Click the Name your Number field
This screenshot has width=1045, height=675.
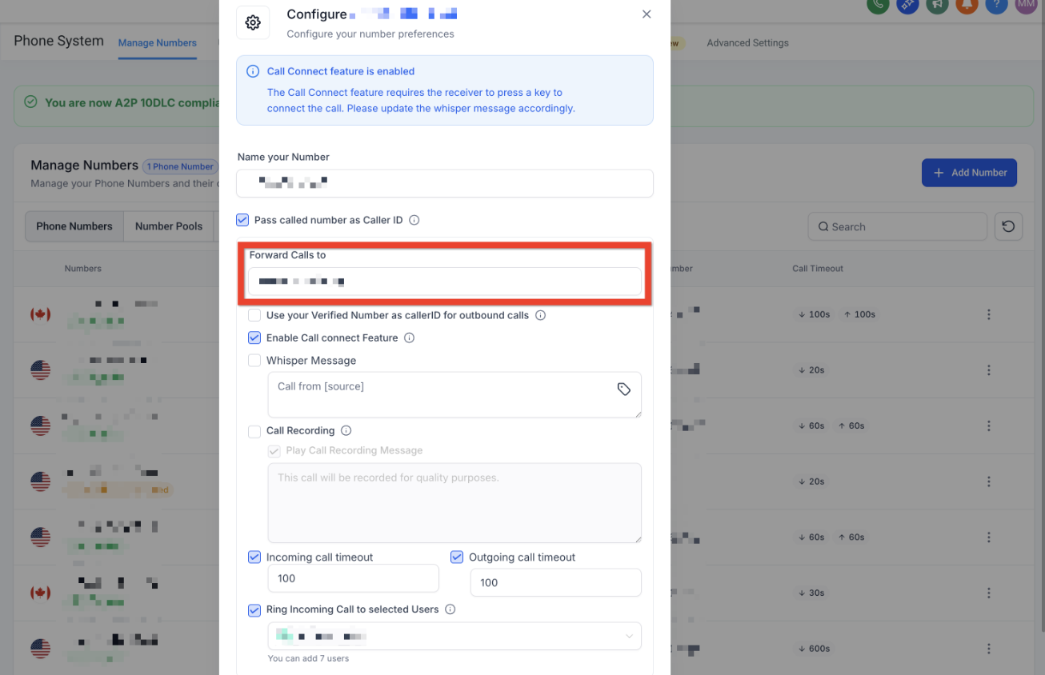[x=444, y=183]
